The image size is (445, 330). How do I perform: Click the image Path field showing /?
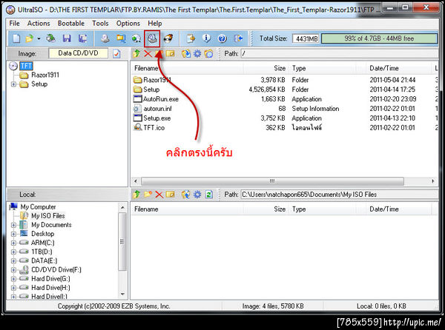point(340,53)
